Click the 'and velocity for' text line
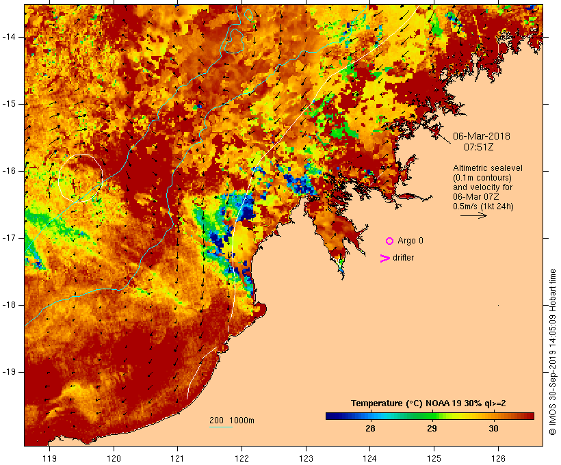The width and height of the screenshot is (561, 465). pyautogui.click(x=482, y=187)
